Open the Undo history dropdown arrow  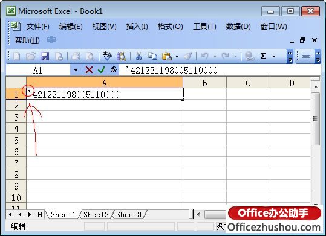coord(215,56)
